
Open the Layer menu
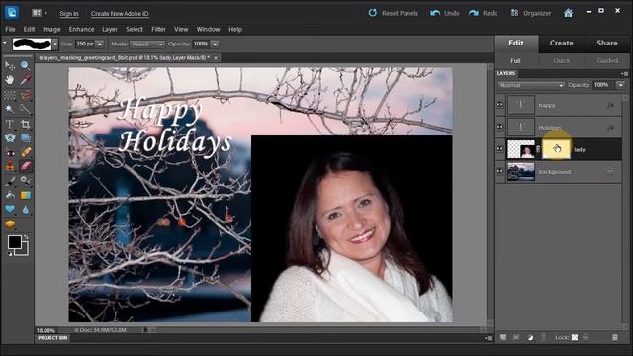coord(110,29)
